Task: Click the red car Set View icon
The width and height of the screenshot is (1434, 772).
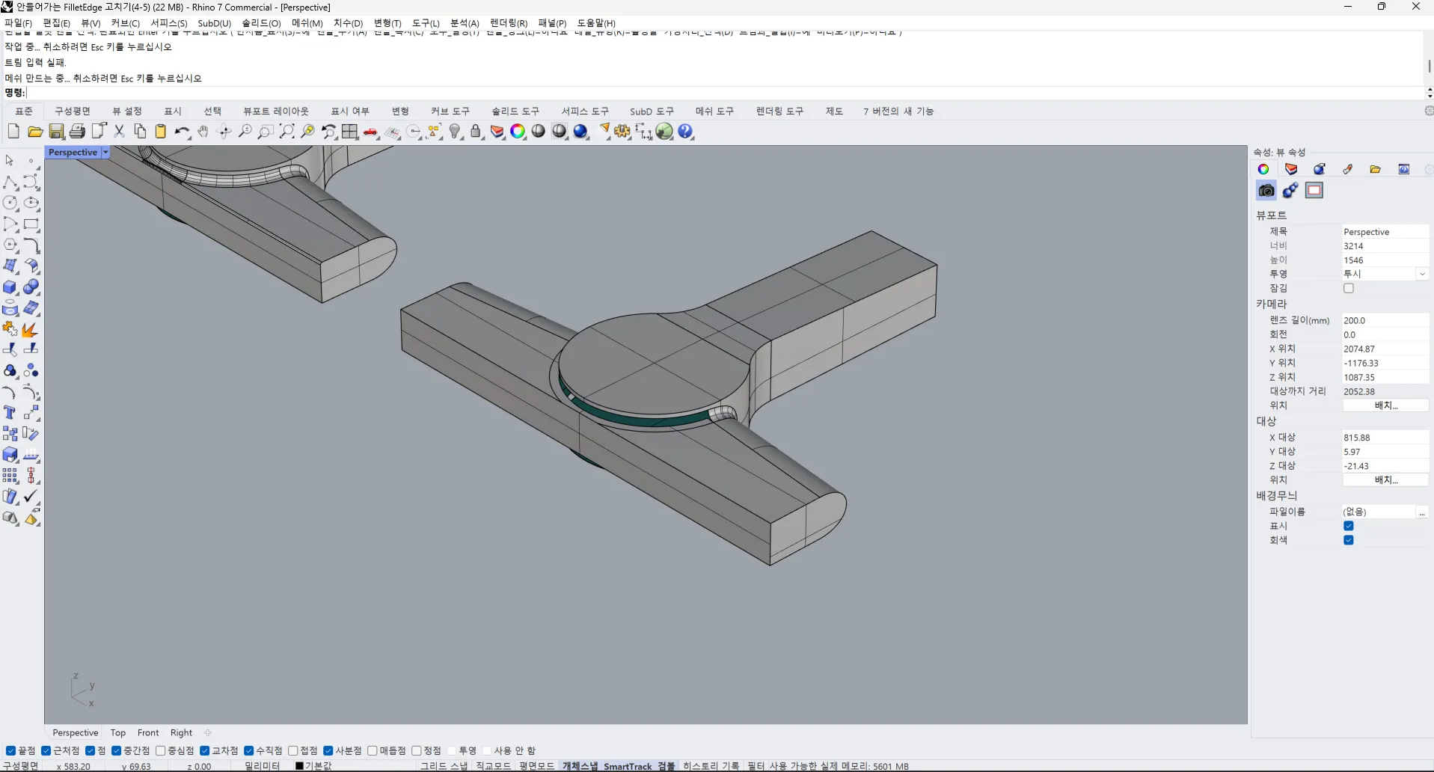Action: click(x=370, y=132)
